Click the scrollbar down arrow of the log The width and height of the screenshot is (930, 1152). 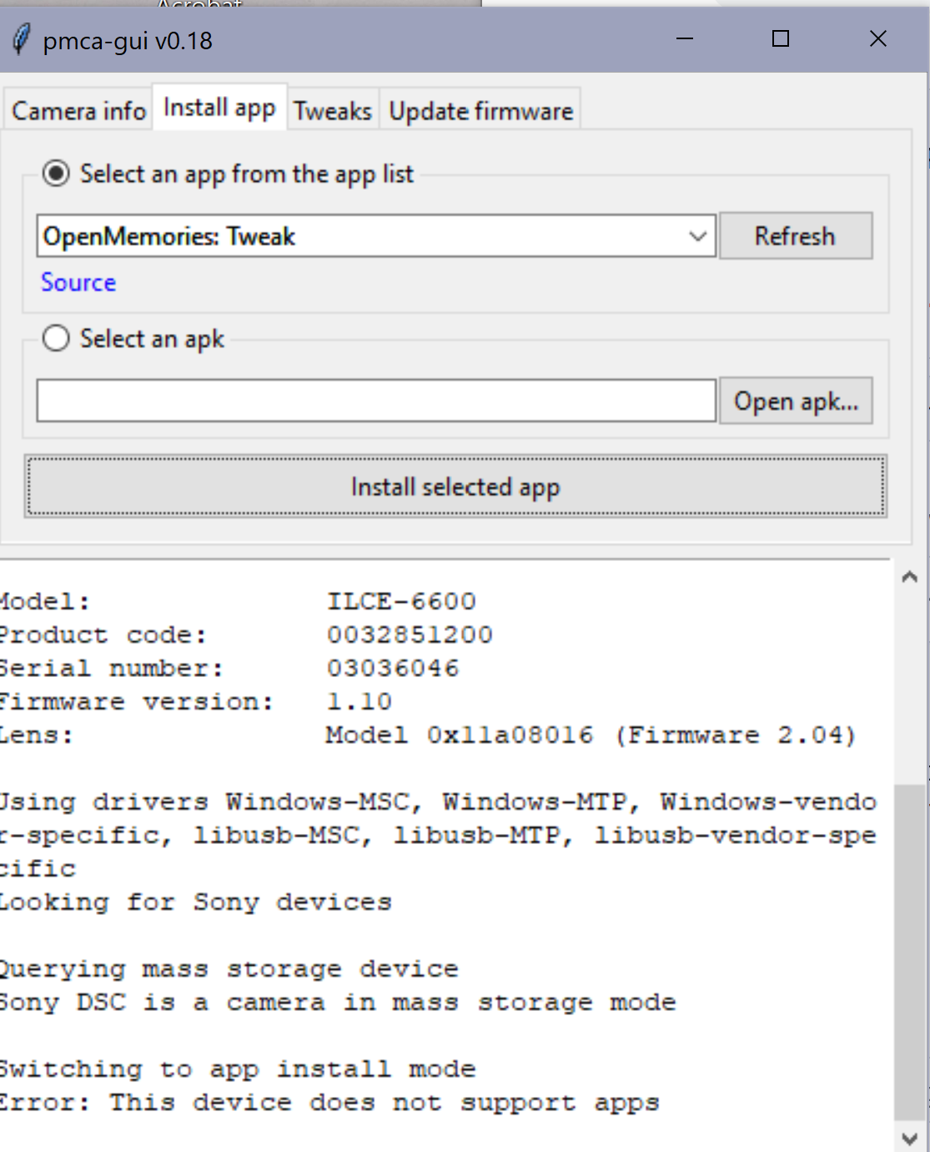pyautogui.click(x=911, y=1137)
